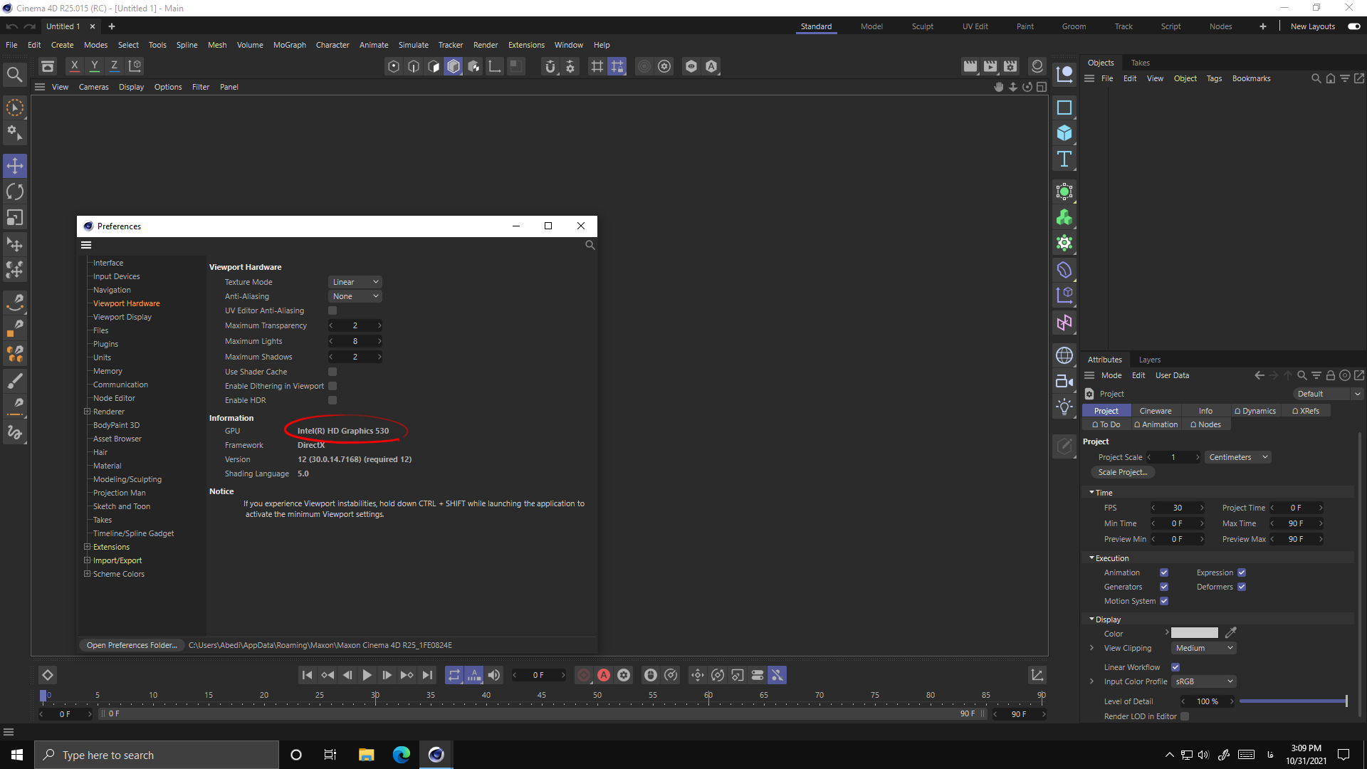Enable Enable HDR option
Image resolution: width=1367 pixels, height=769 pixels.
coord(332,400)
